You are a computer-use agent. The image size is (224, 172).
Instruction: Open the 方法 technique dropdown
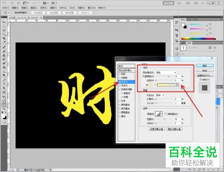coord(160,95)
